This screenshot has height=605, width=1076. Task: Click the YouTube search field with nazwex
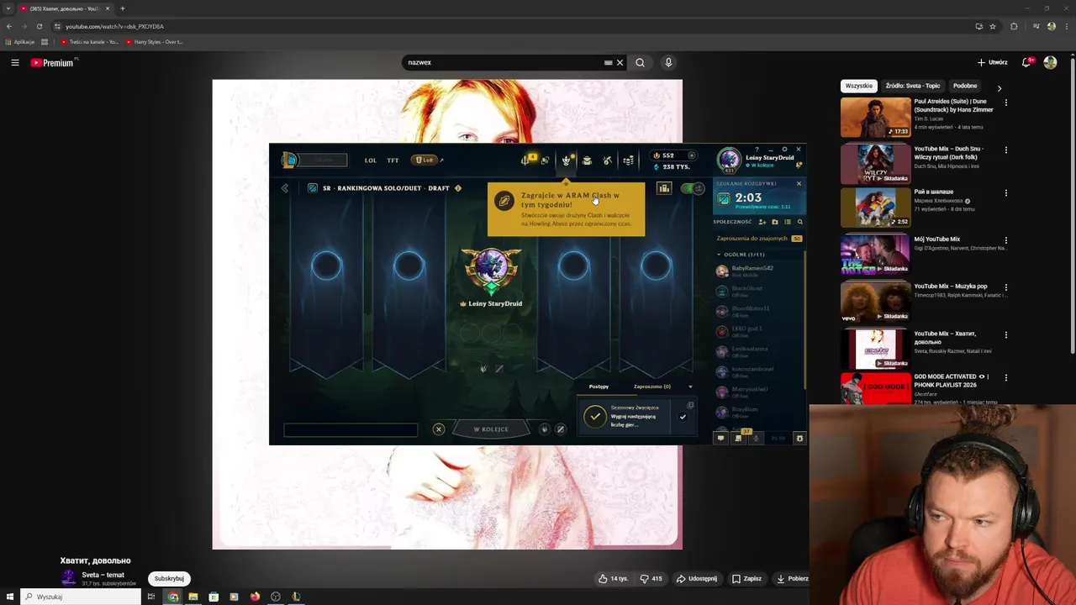pos(504,62)
